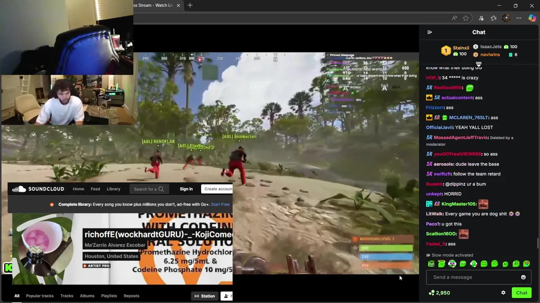540x303 pixels.
Task: Open SoundCloud Feed menu item
Action: pos(95,189)
